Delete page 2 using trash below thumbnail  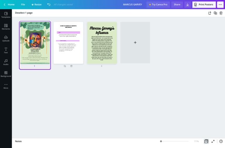pyautogui.click(x=71, y=66)
